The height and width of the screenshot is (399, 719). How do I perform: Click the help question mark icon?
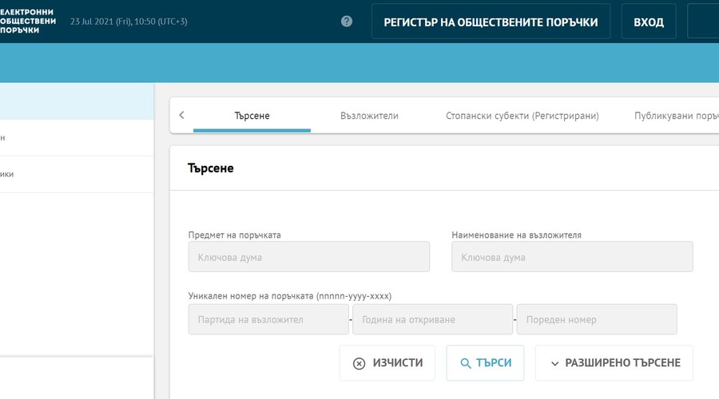[347, 22]
